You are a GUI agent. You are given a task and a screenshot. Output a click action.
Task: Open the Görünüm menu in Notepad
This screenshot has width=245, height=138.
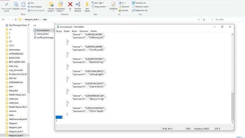tap(83, 31)
